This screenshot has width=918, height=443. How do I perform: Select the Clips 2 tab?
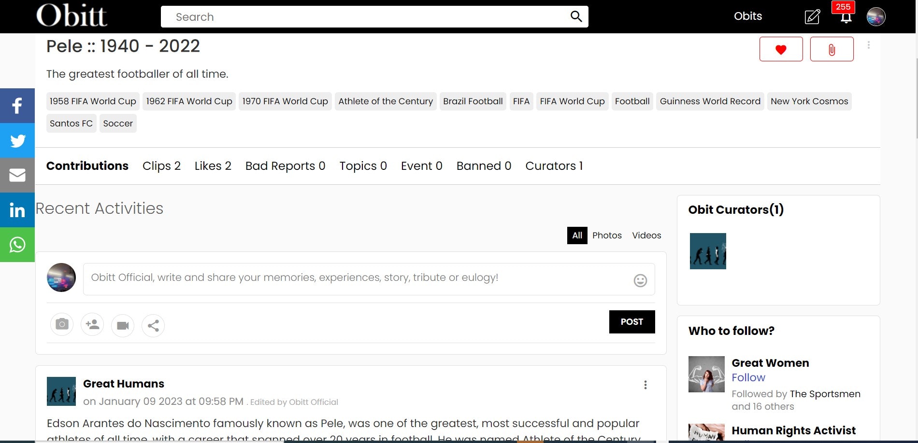(161, 166)
